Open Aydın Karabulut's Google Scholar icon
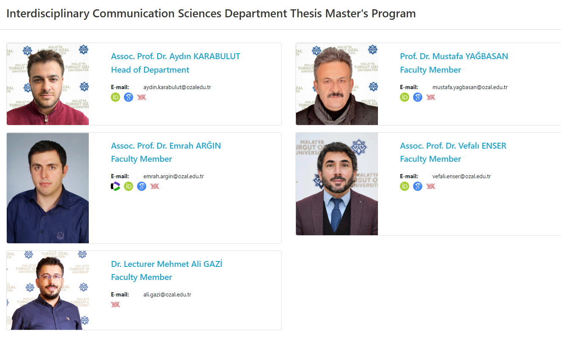This screenshot has width=561, height=337. tap(129, 98)
